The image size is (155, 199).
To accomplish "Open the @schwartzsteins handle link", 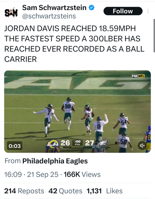I will (x=49, y=16).
